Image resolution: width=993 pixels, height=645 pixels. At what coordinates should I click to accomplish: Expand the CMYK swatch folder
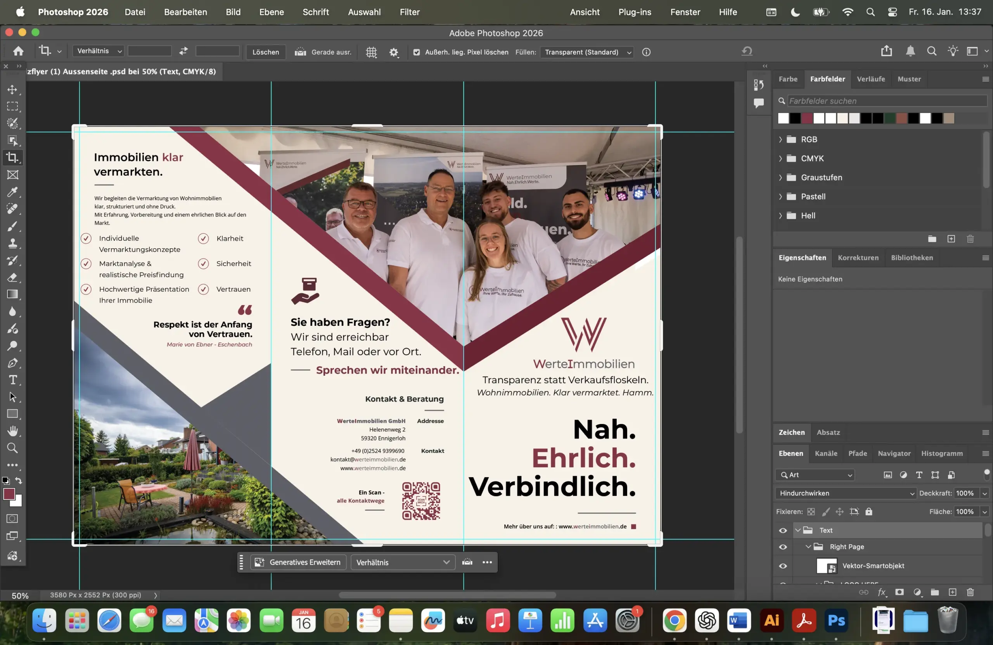(x=780, y=159)
